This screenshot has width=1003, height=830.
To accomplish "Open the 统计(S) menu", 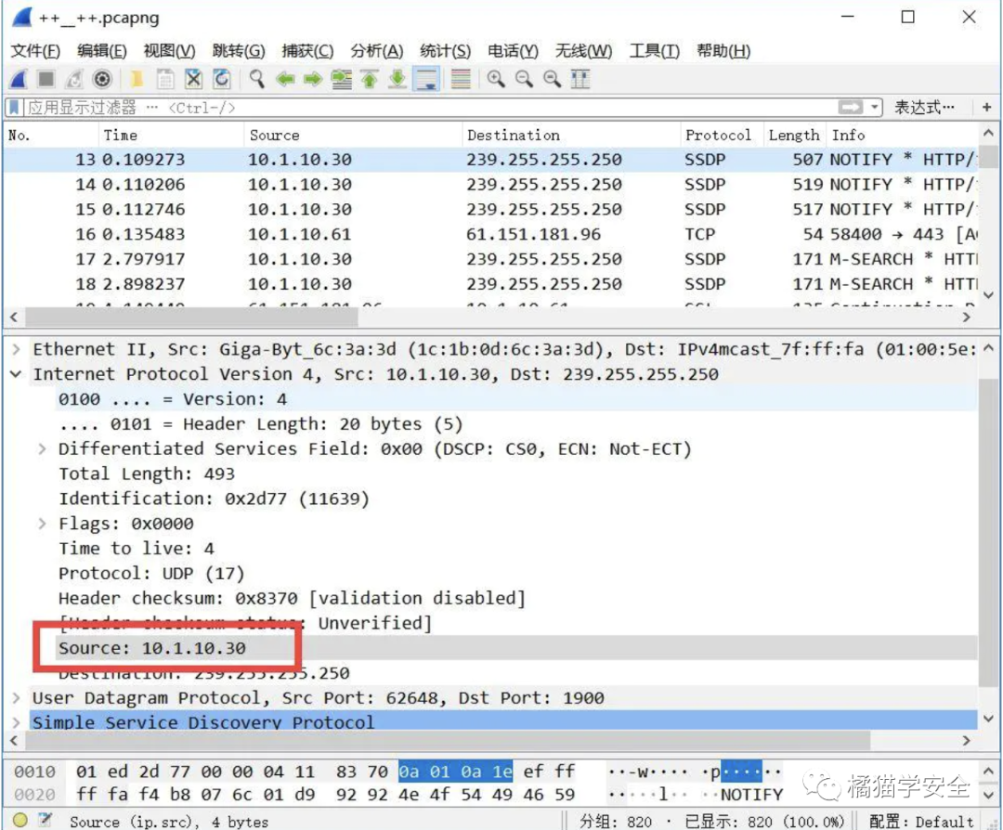I will (x=445, y=50).
